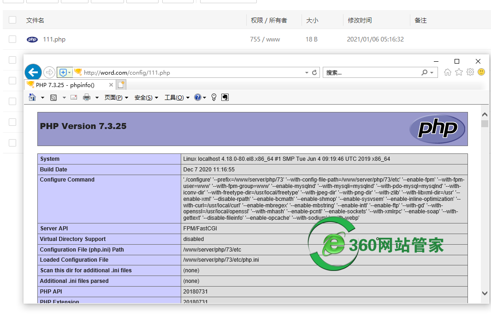The height and width of the screenshot is (317, 491).
Task: Expand the address bar history dropdown arrow
Action: 307,73
